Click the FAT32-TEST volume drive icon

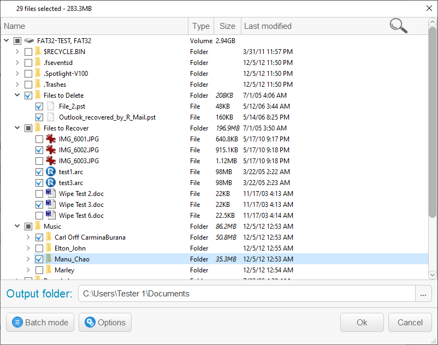coord(29,41)
